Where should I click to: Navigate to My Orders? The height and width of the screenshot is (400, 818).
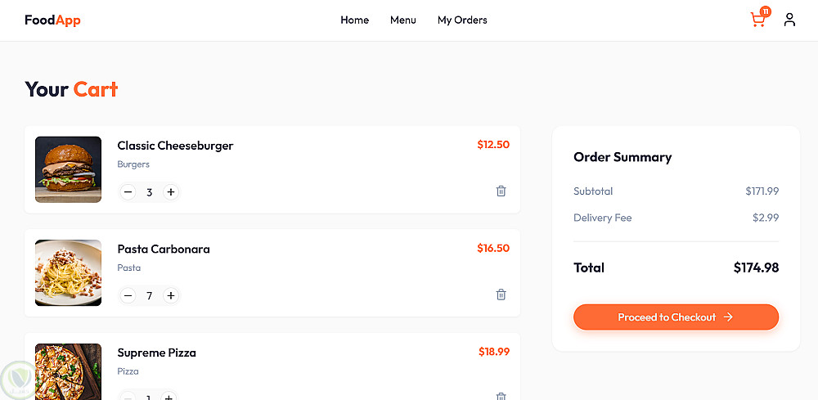tap(462, 20)
